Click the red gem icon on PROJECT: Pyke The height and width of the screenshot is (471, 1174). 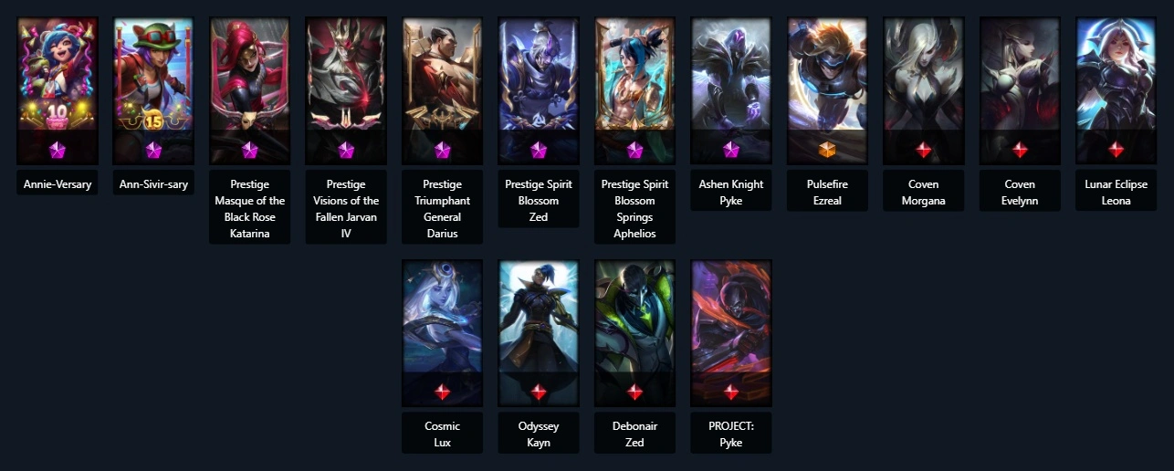[x=731, y=392]
